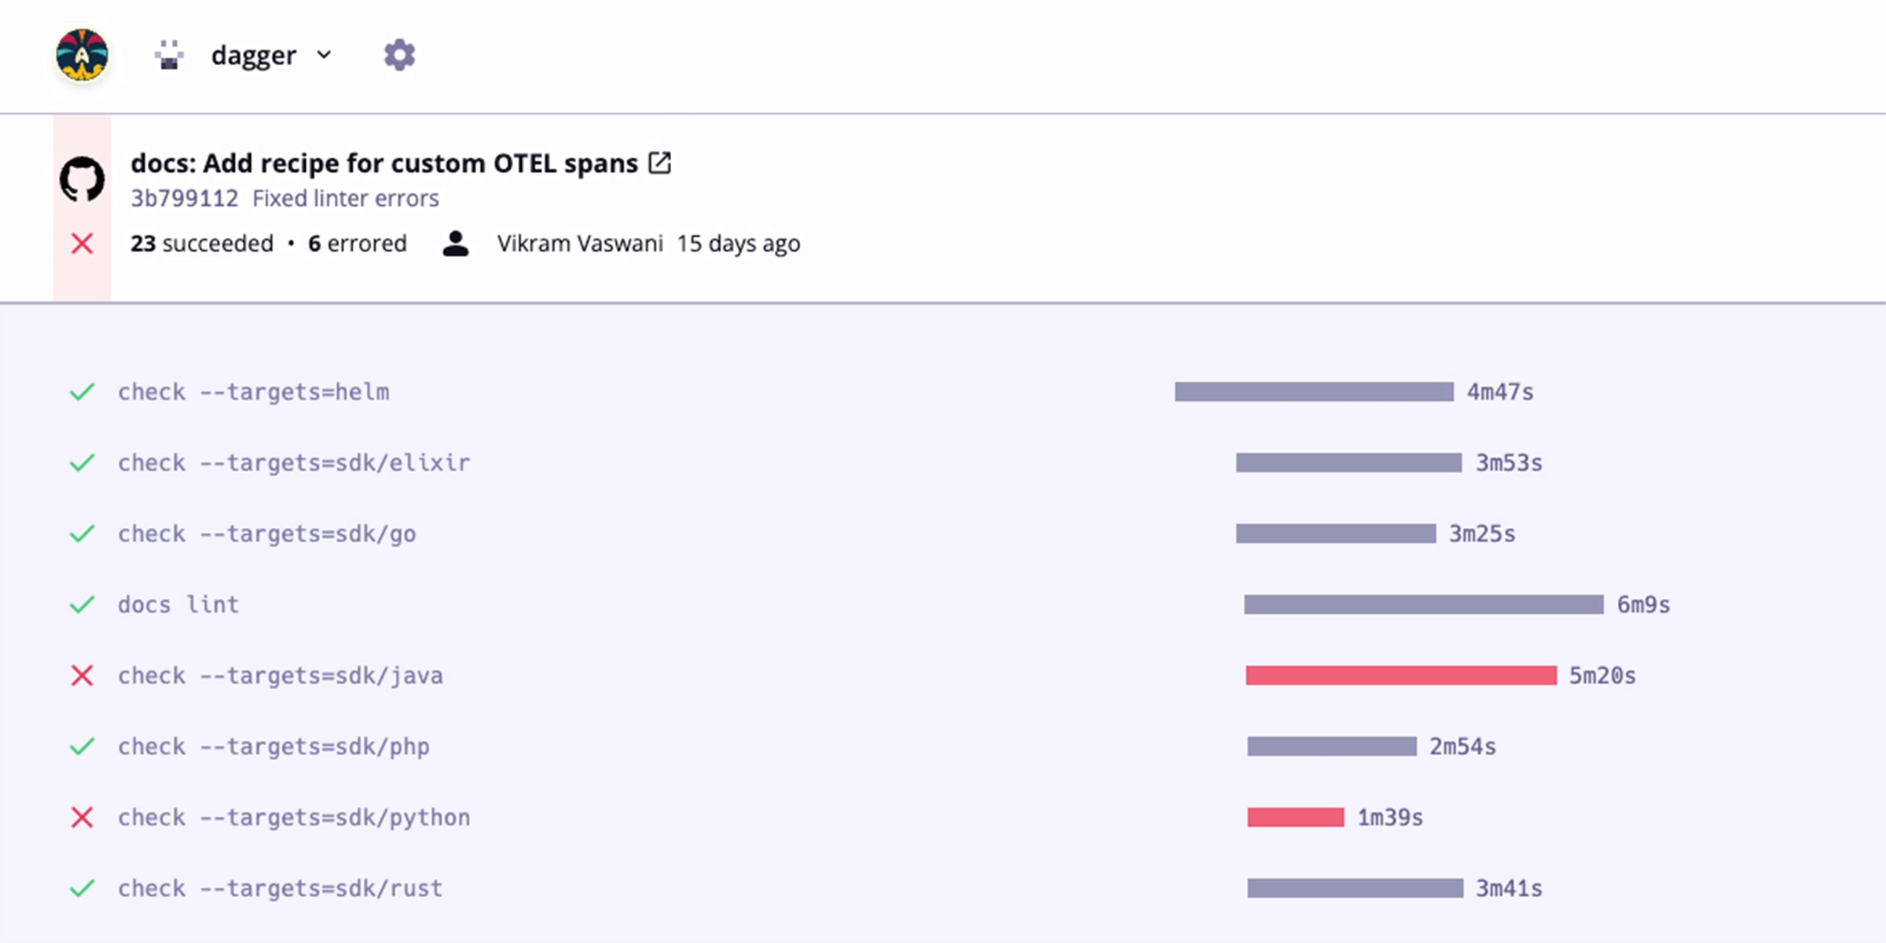Open the pull request title link
Screen dimensions: 1886x943
coord(383,163)
